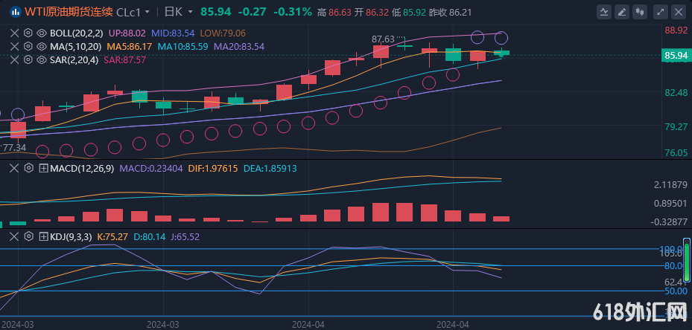Open SAR indicator settings gear

click(28, 59)
